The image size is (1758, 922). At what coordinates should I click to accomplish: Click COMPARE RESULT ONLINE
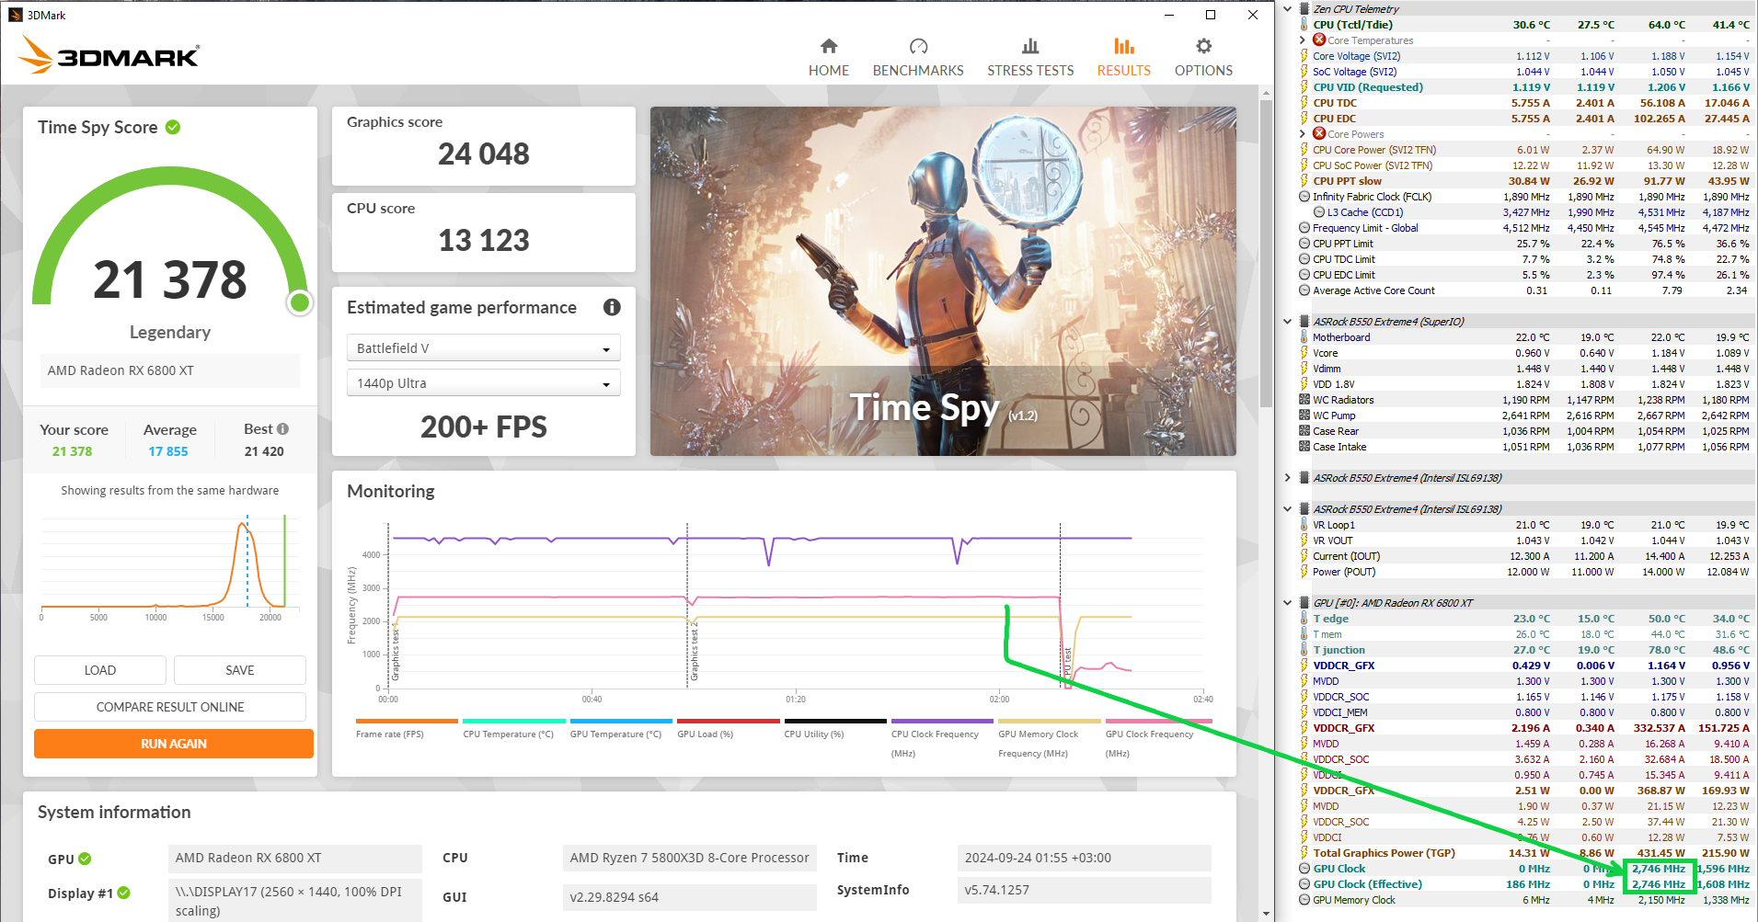[170, 707]
